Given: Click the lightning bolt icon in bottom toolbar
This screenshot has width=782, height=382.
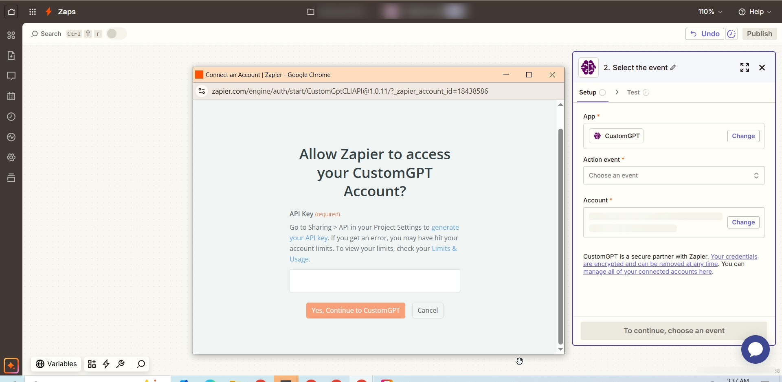Looking at the screenshot, I should 106,364.
